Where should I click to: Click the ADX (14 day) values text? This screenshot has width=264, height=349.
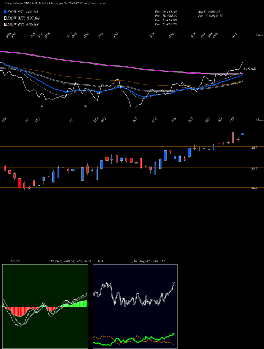148,261
